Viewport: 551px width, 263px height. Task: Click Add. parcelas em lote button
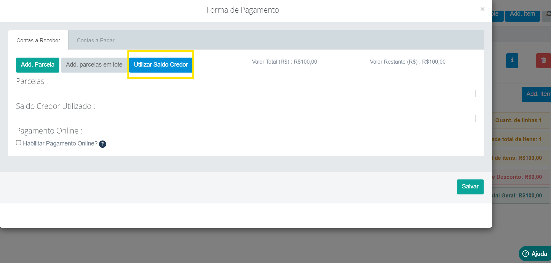[94, 65]
